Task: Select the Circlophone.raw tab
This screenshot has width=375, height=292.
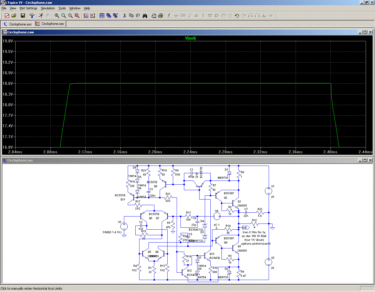Action: 50,24
